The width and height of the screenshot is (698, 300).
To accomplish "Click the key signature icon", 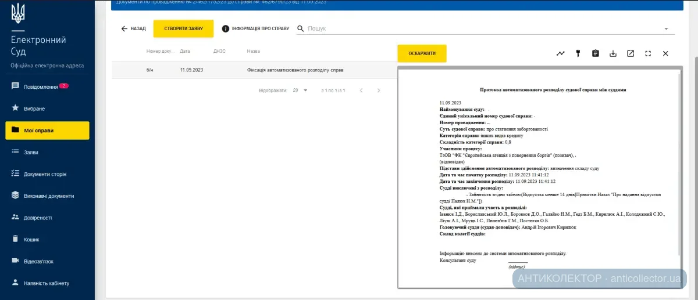I will tap(578, 53).
